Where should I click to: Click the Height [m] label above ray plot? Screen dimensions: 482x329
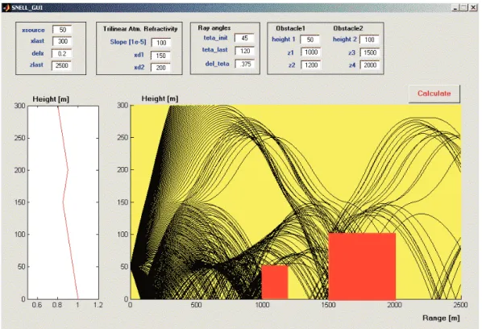[x=160, y=98]
